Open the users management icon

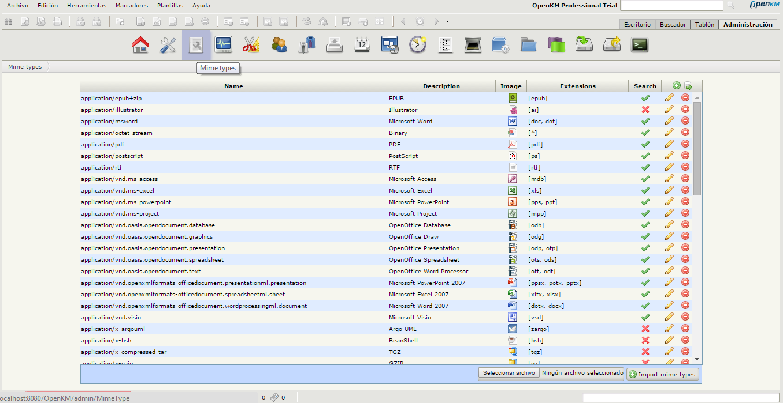279,45
